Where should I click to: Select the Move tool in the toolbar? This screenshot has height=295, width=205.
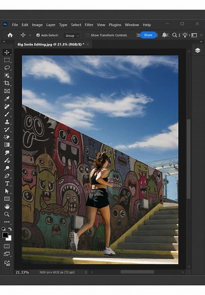coord(7,52)
